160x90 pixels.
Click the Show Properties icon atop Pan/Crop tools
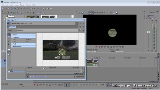(x=9, y=35)
